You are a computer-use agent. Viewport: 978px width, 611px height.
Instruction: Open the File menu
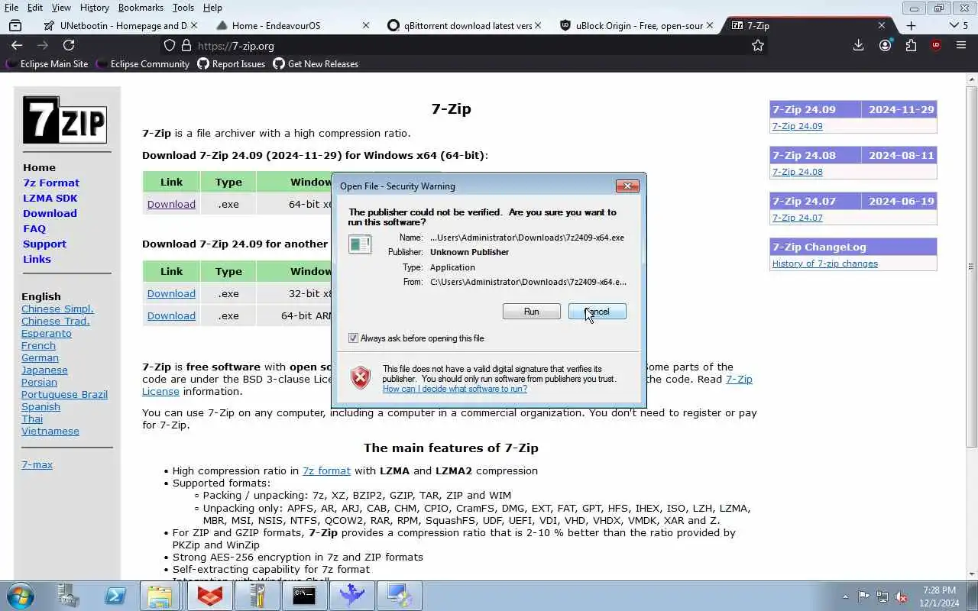(11, 8)
